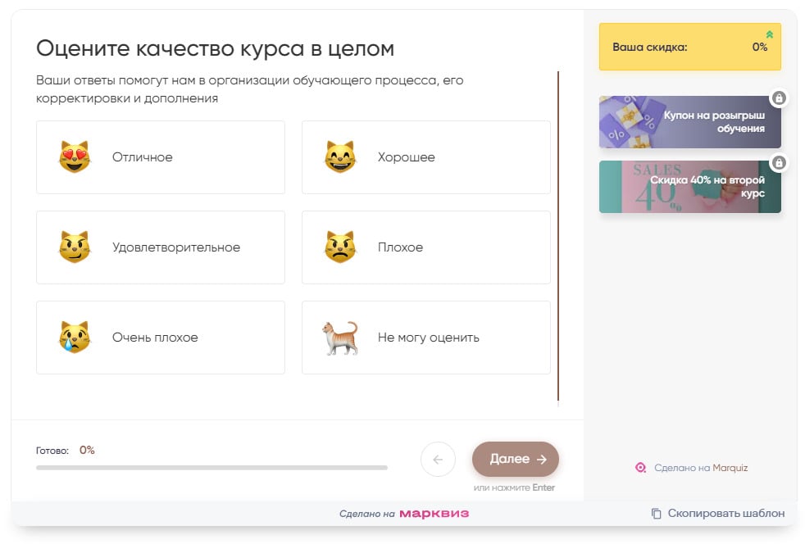Click the smirking cat emoji for "Удовлетворительное"
This screenshot has width=805, height=544.
coord(72,247)
